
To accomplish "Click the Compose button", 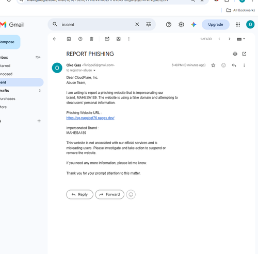I will [x=9, y=42].
